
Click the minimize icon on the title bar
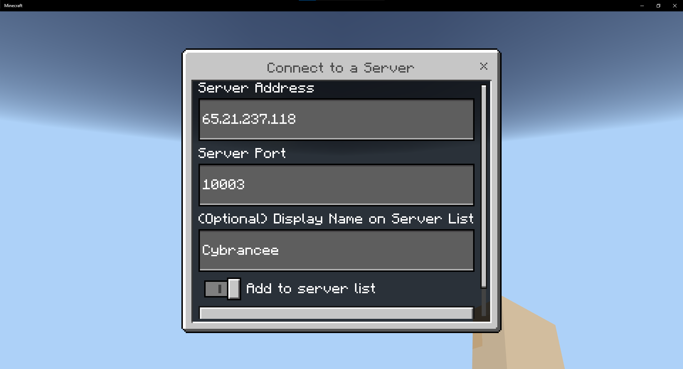(x=642, y=6)
